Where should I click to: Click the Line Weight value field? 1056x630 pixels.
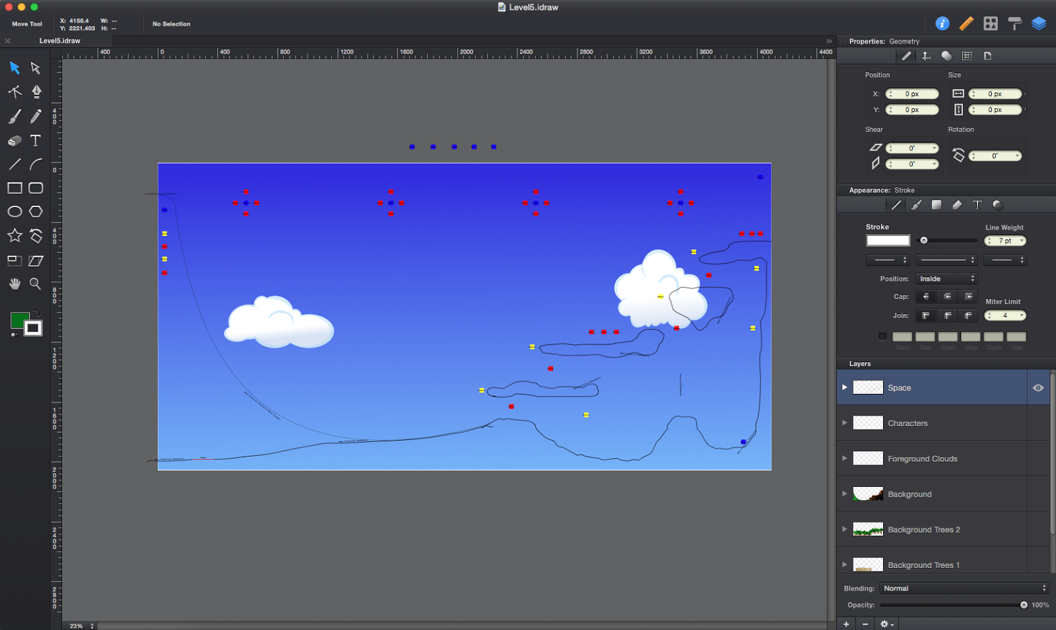(x=1005, y=241)
